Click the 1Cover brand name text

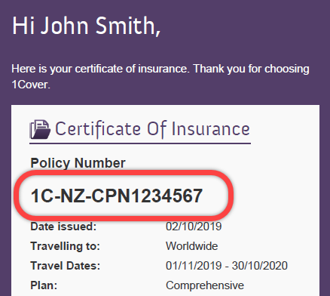point(31,85)
